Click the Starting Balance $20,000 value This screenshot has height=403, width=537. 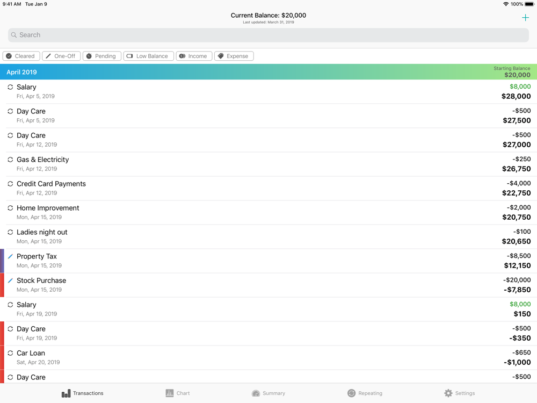point(517,75)
